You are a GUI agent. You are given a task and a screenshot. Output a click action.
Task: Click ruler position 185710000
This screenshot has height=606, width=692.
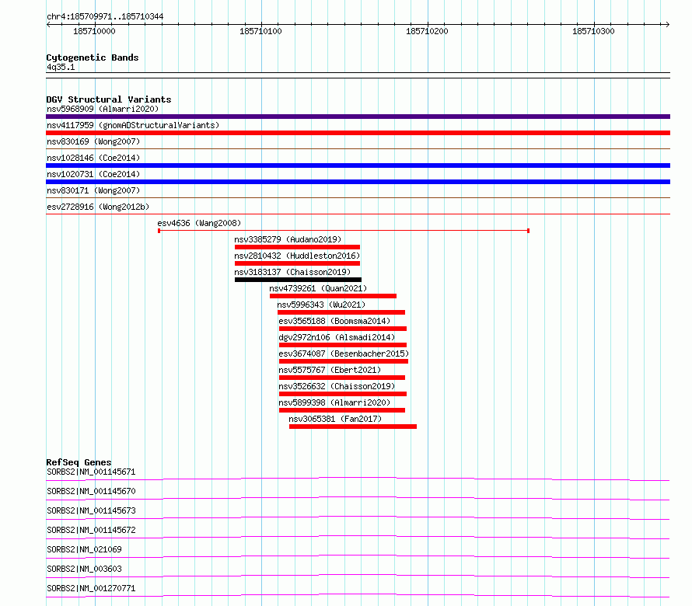pos(94,31)
